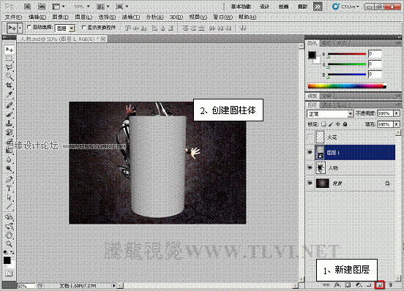Open CS Live button
The width and height of the screenshot is (404, 291).
click(x=345, y=7)
